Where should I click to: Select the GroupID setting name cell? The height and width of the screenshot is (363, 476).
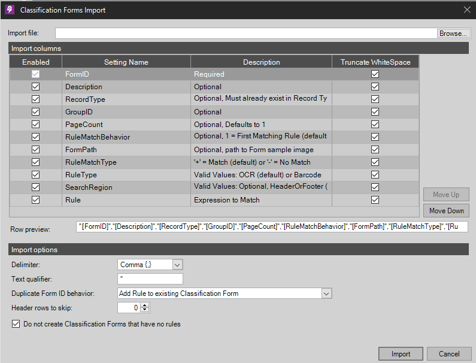coord(126,112)
